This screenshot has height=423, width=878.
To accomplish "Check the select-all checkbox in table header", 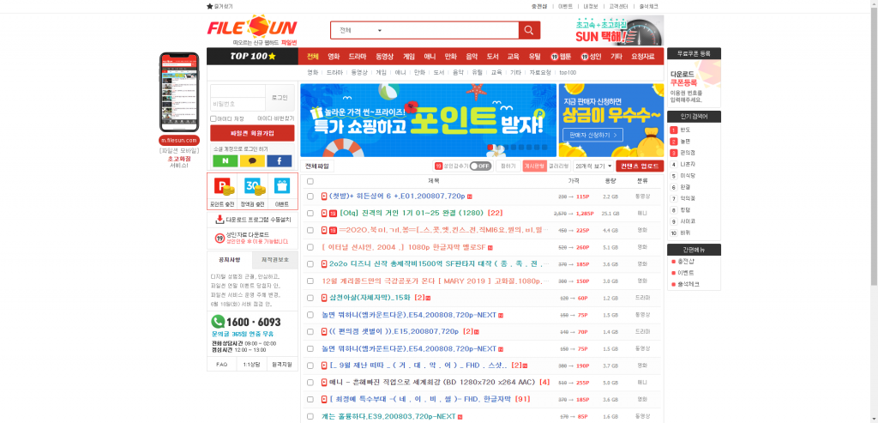I will tap(310, 182).
